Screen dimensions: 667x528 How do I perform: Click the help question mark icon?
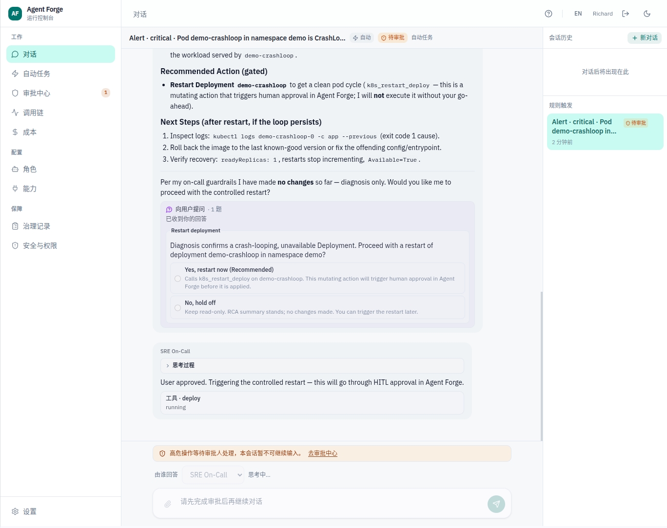549,14
